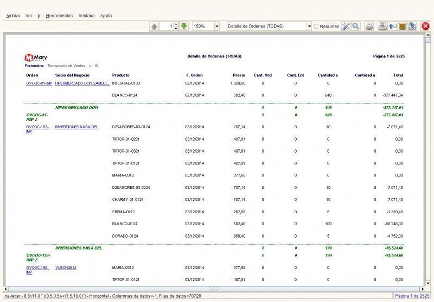Click product CREMA-0112
This screenshot has width=434, height=302.
click(124, 212)
